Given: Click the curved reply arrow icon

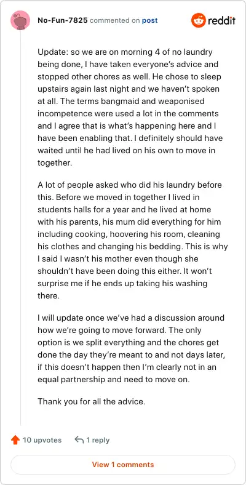Looking at the screenshot, I should coord(79,439).
